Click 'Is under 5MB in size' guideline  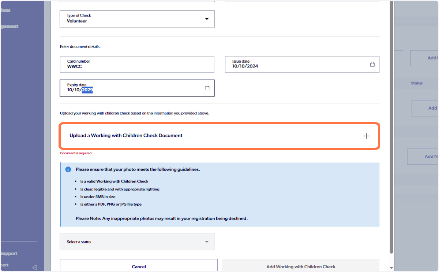pos(98,197)
